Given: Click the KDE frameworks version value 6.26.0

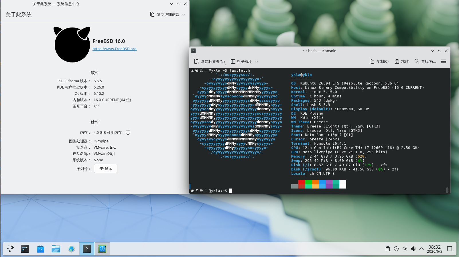Looking at the screenshot, I should coord(99,87).
